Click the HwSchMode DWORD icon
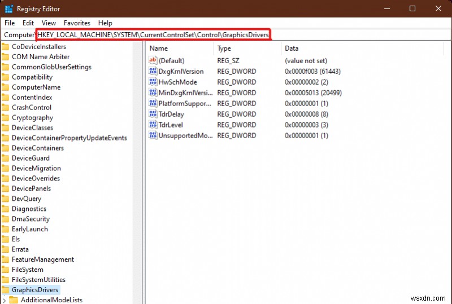Image resolution: width=452 pixels, height=304 pixels. click(x=153, y=82)
